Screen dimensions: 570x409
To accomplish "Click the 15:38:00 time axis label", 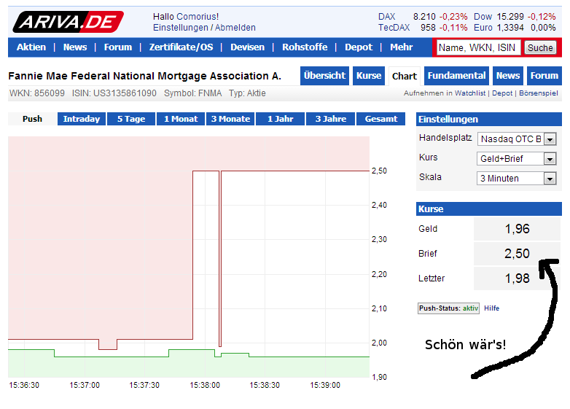I will point(205,386).
